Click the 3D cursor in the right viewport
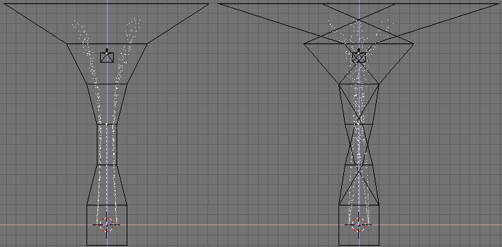The width and height of the screenshot is (502, 247). pos(358,225)
